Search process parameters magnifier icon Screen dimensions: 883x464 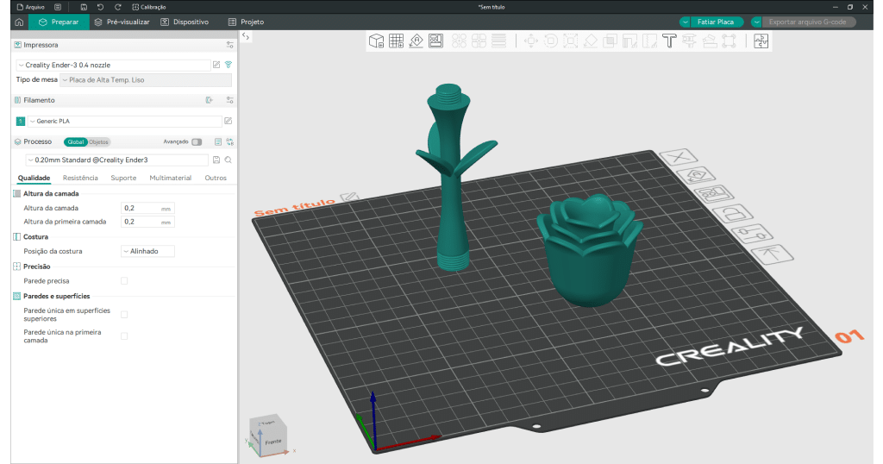click(228, 160)
